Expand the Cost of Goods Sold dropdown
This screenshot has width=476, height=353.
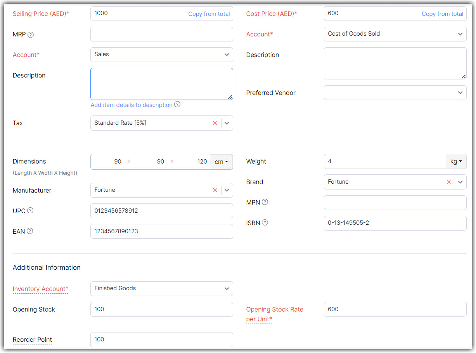pyautogui.click(x=460, y=34)
